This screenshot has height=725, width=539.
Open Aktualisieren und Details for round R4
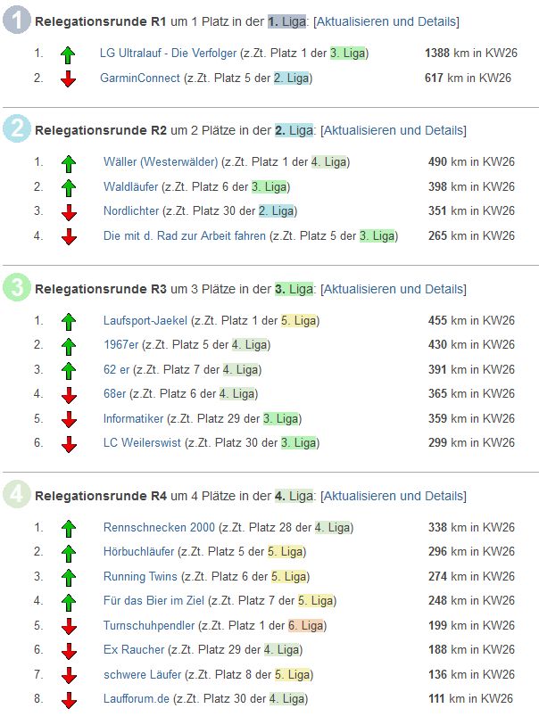pos(393,496)
